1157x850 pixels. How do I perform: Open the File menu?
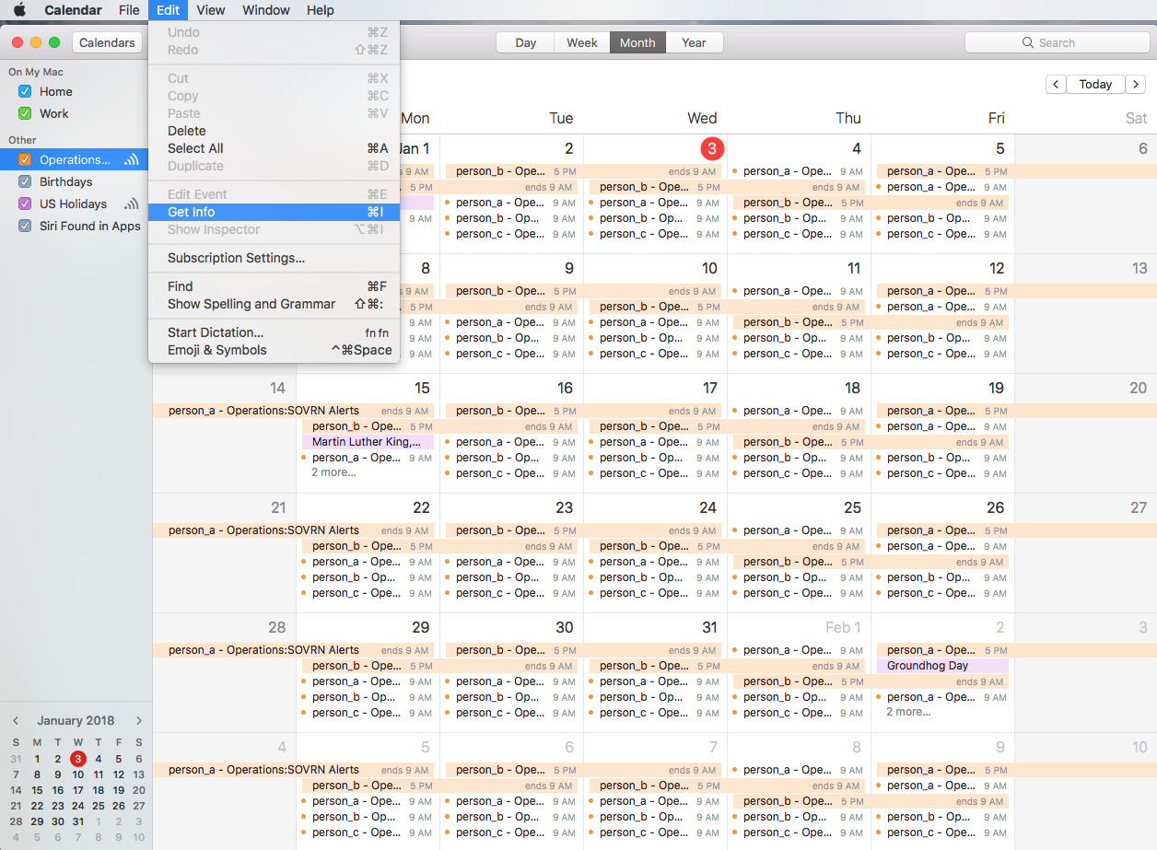(129, 10)
